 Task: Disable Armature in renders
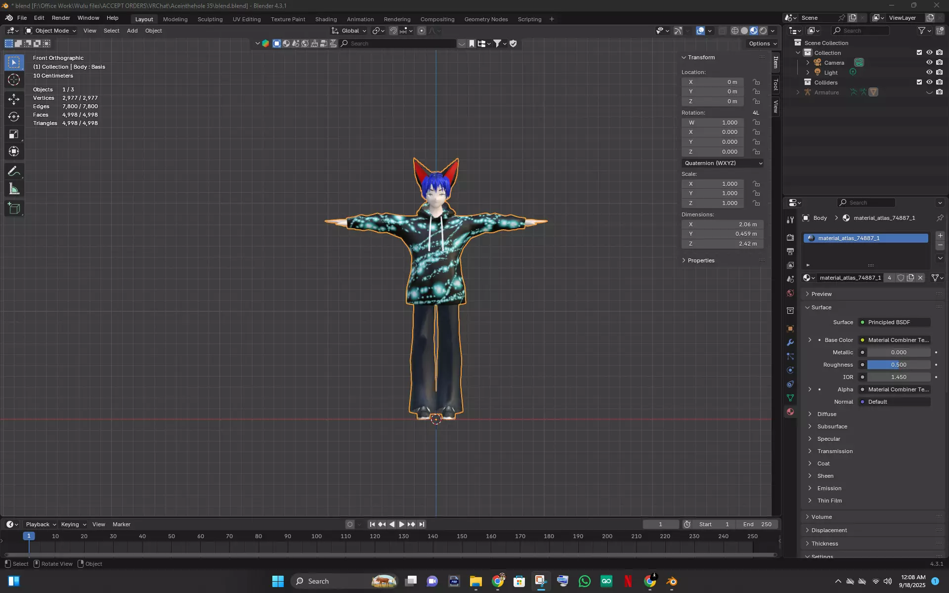click(x=939, y=92)
